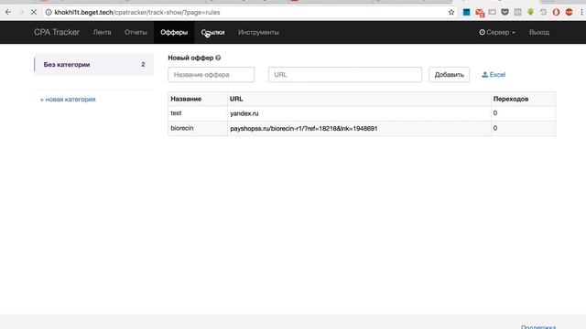586x329 pixels.
Task: Go back using the browser back arrow
Action: click(x=8, y=12)
